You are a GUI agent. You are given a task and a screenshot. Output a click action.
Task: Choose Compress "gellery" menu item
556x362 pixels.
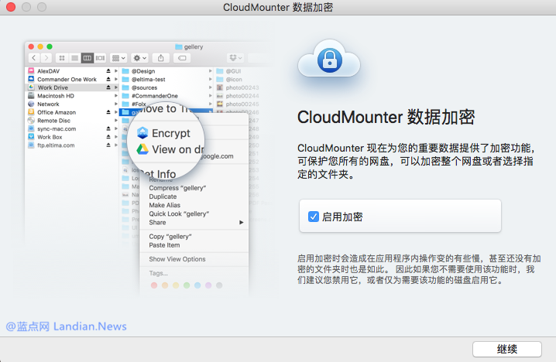pyautogui.click(x=177, y=188)
